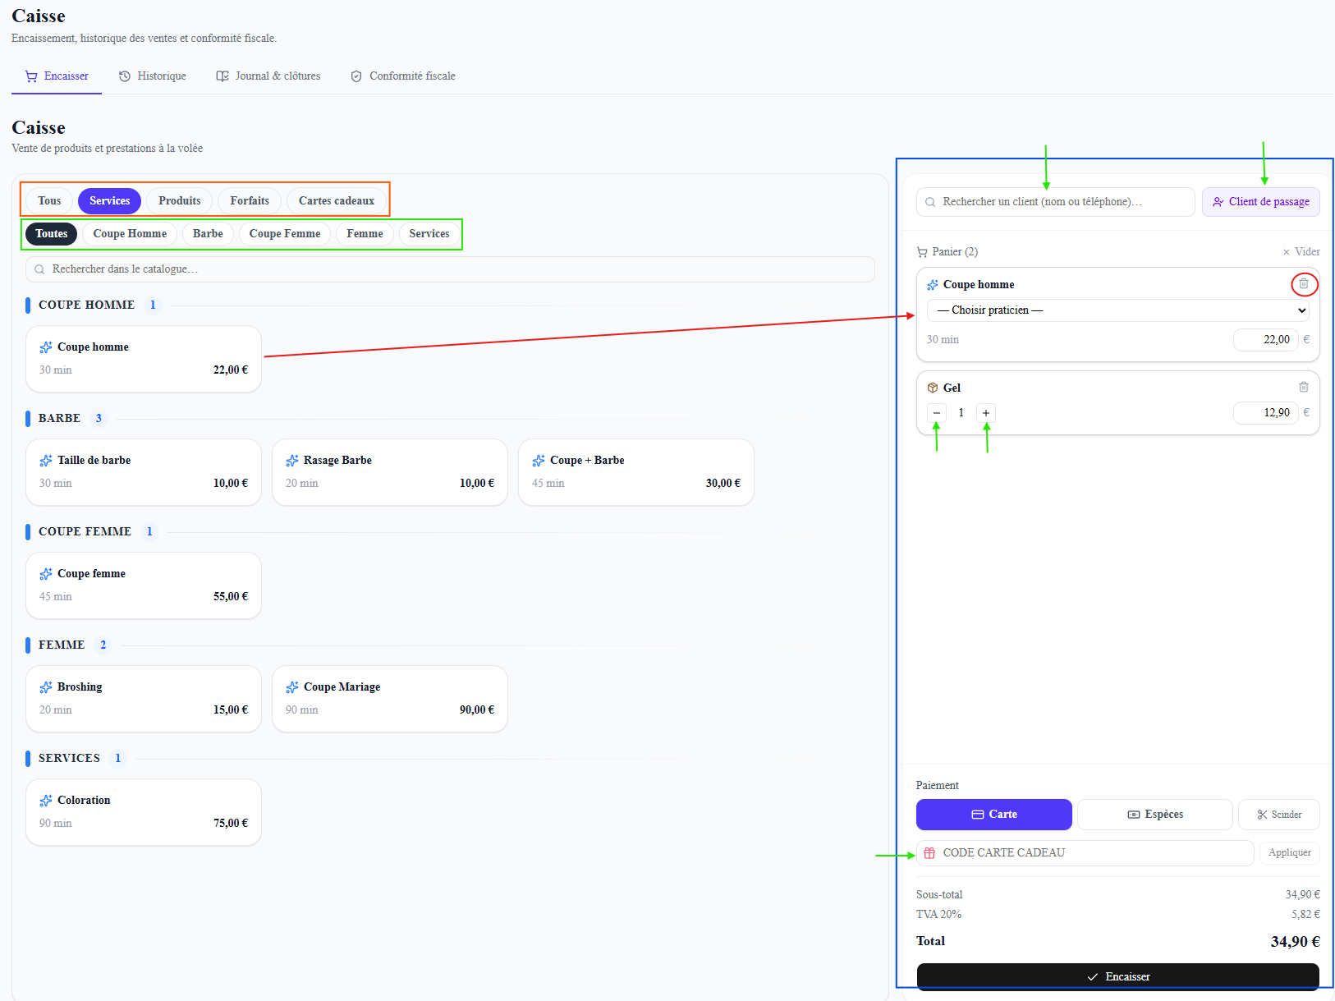Screen dimensions: 1335x1001
Task: Add Rasage Barbe service
Action: click(x=390, y=472)
